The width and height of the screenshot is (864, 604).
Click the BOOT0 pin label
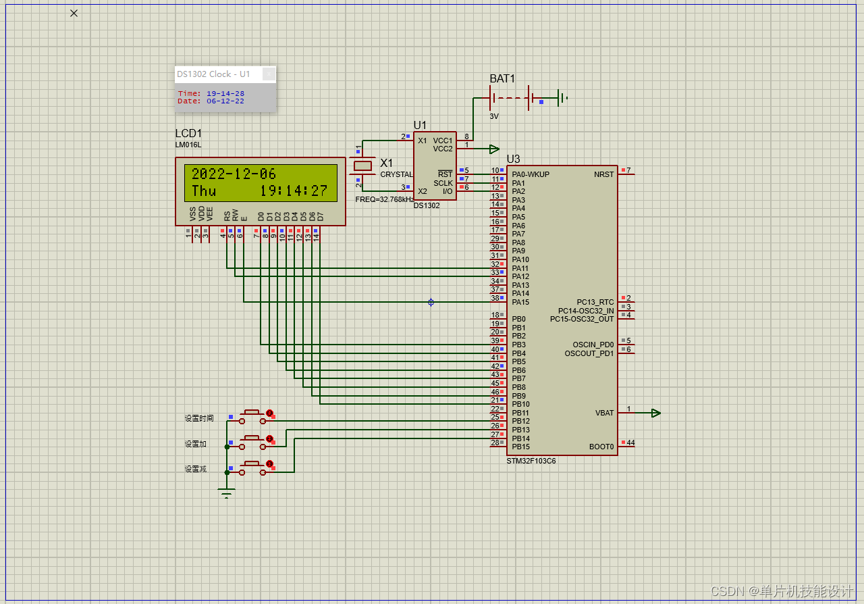(601, 447)
